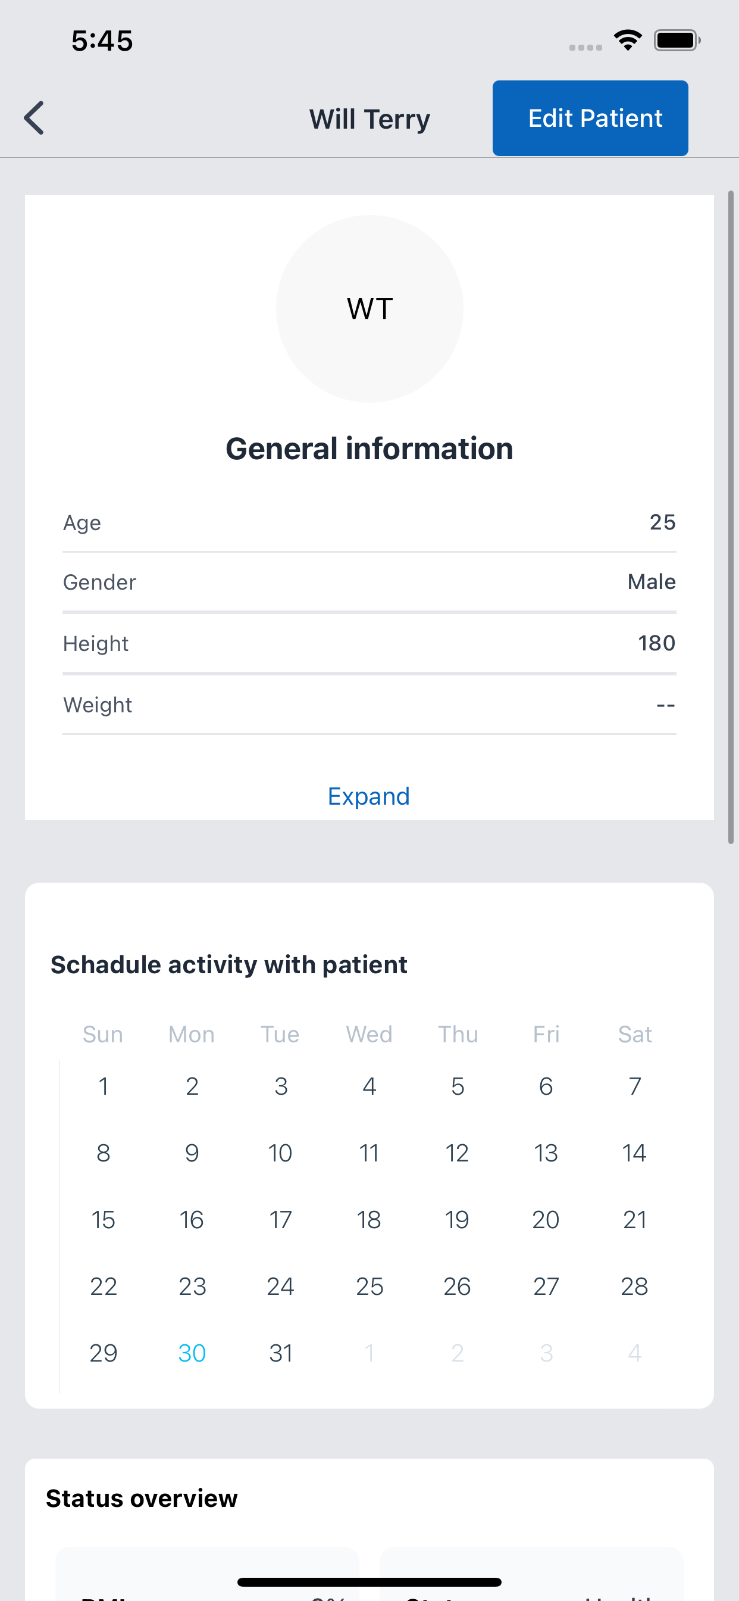Select greyed-out day 4 of next month
The width and height of the screenshot is (739, 1601).
pyautogui.click(x=635, y=1353)
